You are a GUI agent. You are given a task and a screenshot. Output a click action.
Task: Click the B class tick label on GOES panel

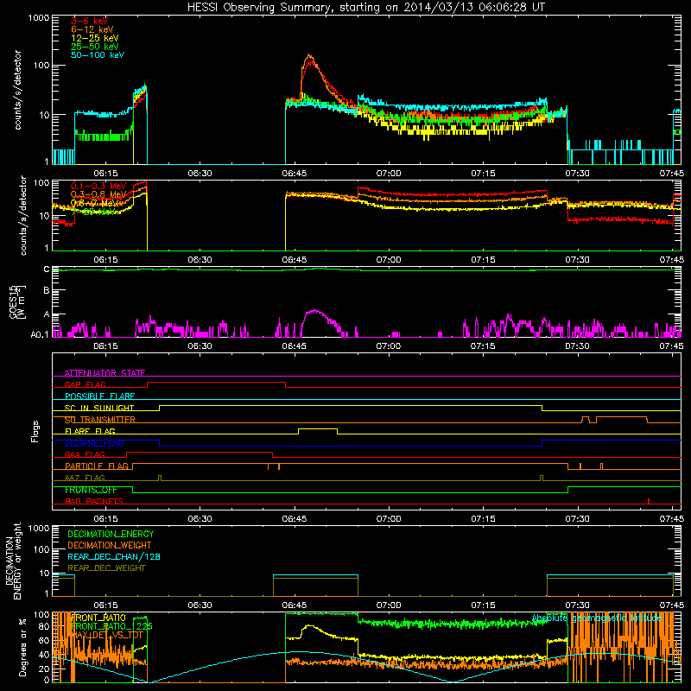[47, 291]
